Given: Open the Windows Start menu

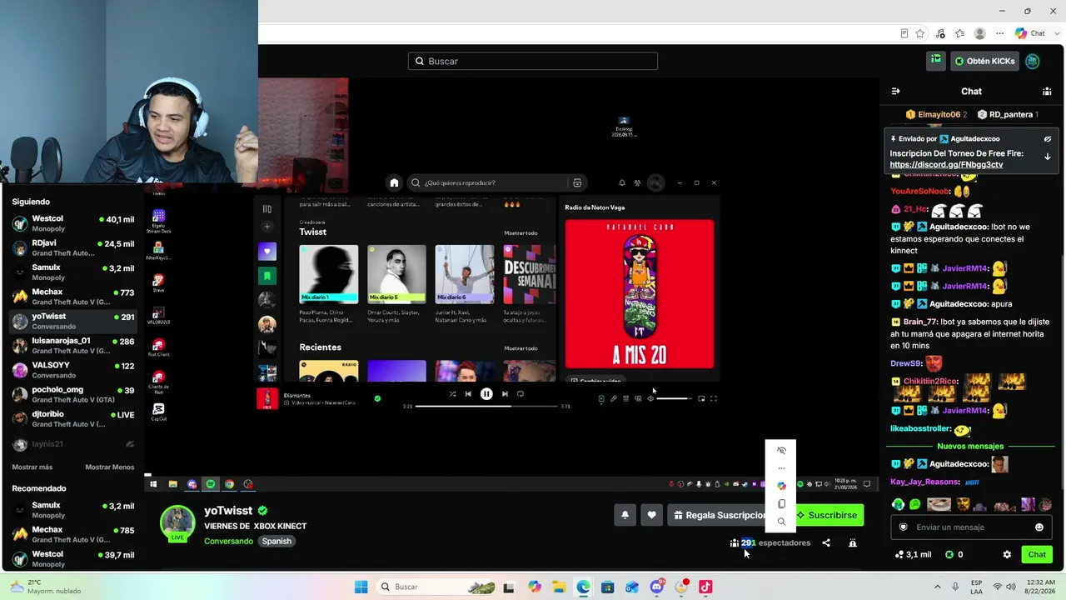Looking at the screenshot, I should click(361, 587).
